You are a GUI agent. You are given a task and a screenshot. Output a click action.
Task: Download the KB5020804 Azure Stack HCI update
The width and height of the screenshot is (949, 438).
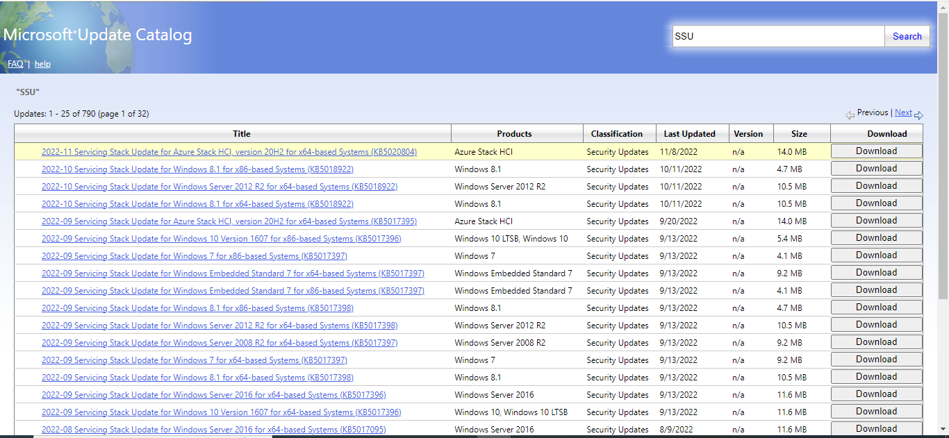pos(876,151)
